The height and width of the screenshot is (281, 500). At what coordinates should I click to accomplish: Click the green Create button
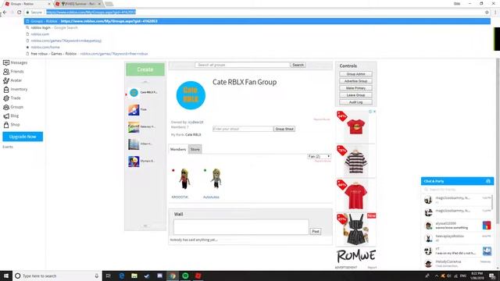145,69
